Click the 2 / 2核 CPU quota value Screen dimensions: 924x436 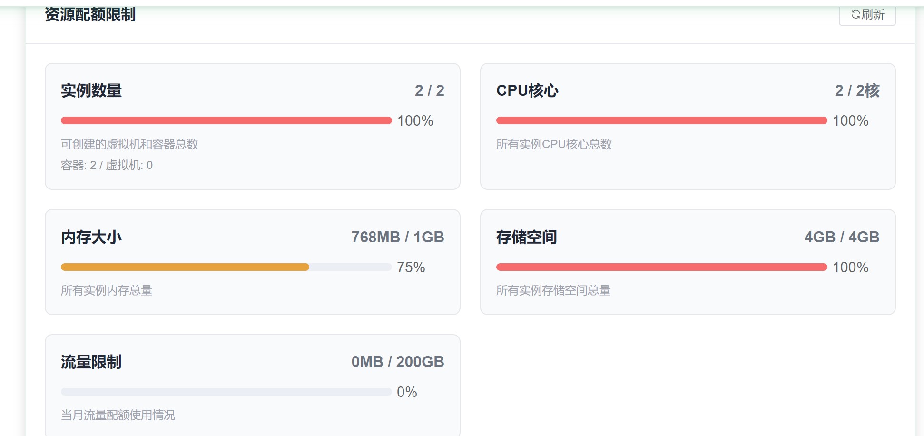point(857,90)
